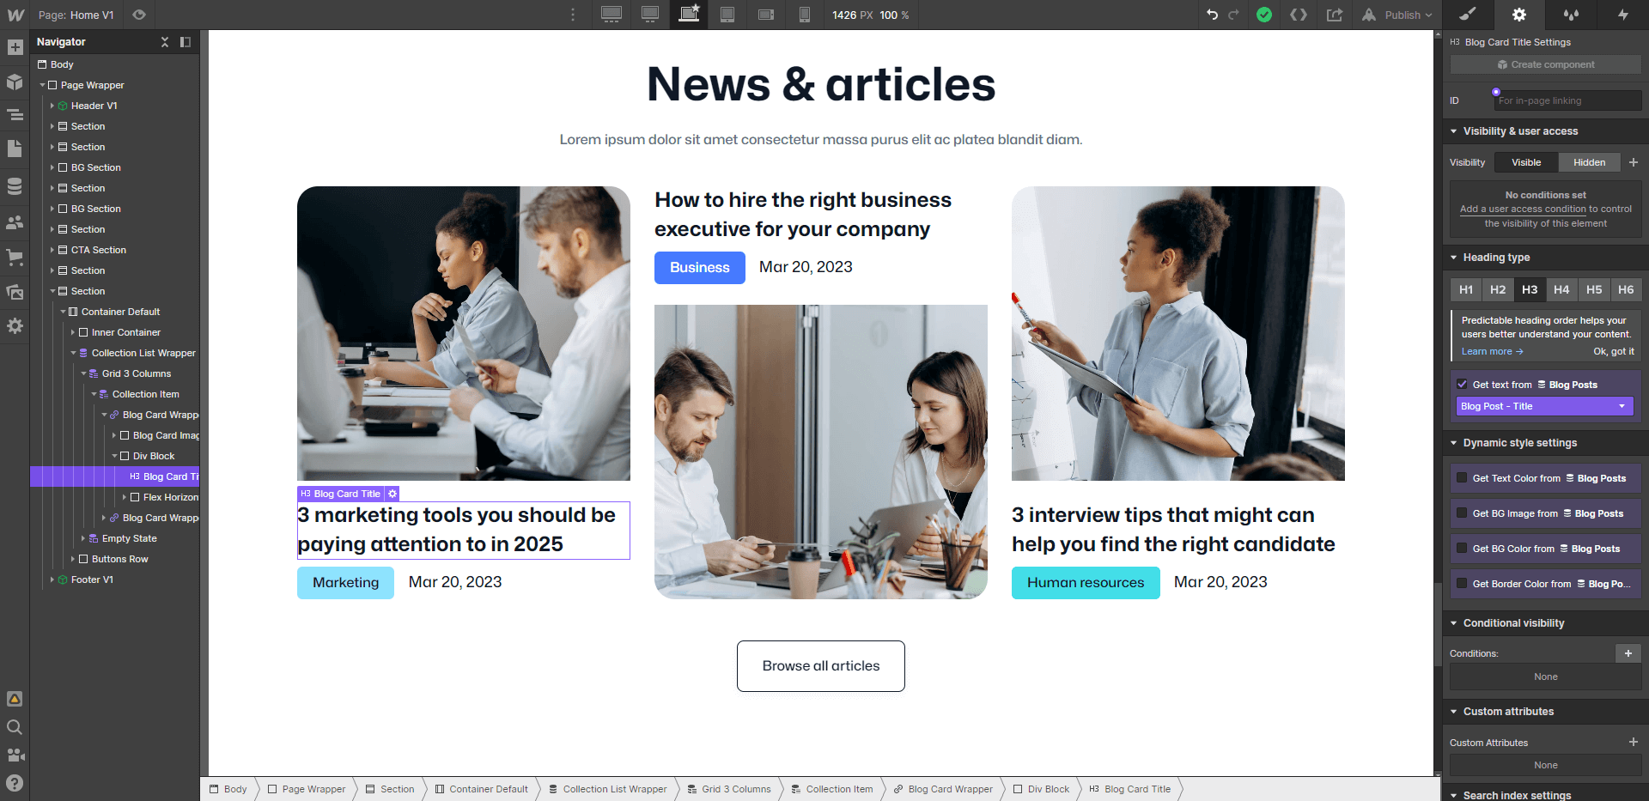This screenshot has width=1649, height=801.
Task: Enable Get Text Color from Blog Posts
Action: click(1463, 478)
